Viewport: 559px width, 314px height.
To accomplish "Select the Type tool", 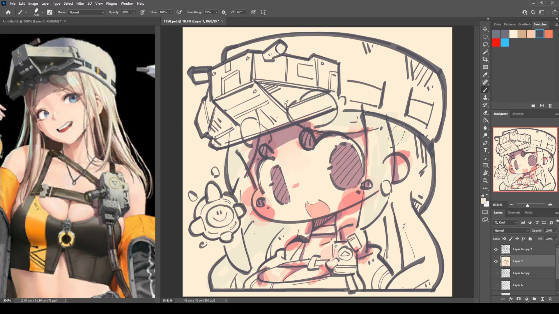I will coord(485,150).
